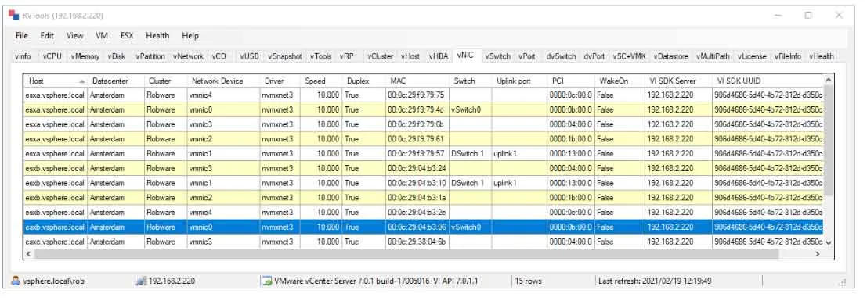Sort by the Network Device column header
Screen dimensions: 867x308
(224, 81)
